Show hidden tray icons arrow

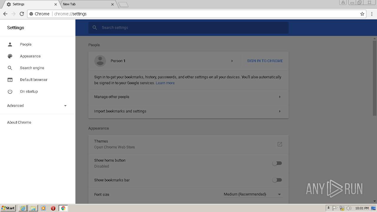click(328, 208)
